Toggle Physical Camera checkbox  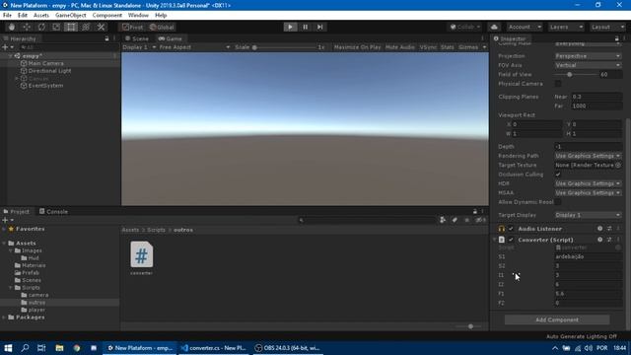[558, 84]
